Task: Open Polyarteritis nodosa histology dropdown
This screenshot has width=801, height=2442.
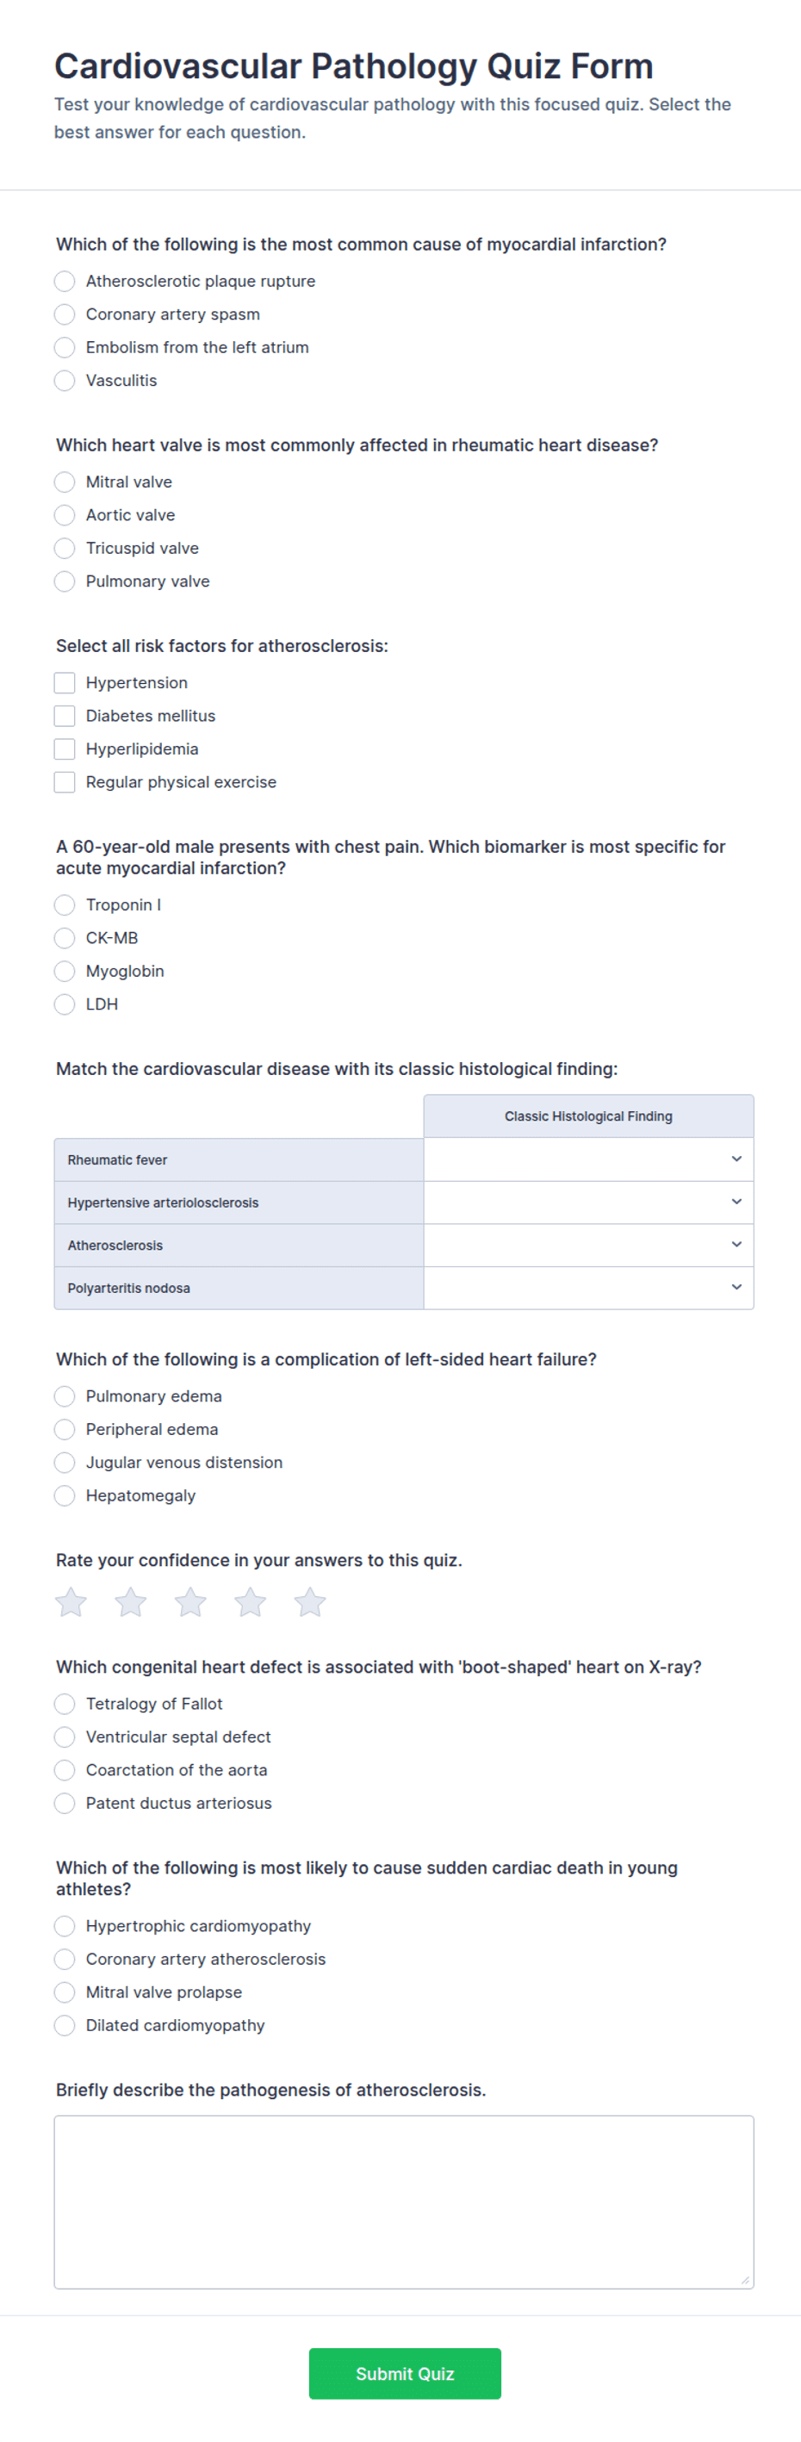Action: [x=588, y=1288]
